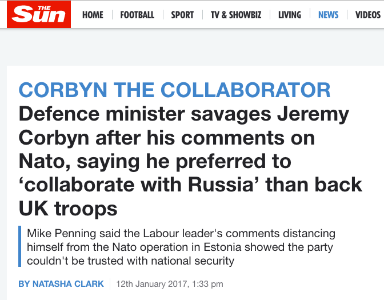Open author link BY NATASHA CLARK
The height and width of the screenshot is (300, 384).
tap(61, 284)
